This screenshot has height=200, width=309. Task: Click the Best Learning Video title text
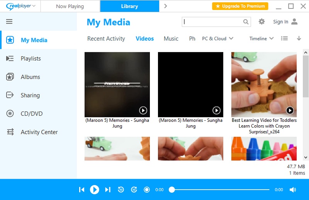[264, 126]
